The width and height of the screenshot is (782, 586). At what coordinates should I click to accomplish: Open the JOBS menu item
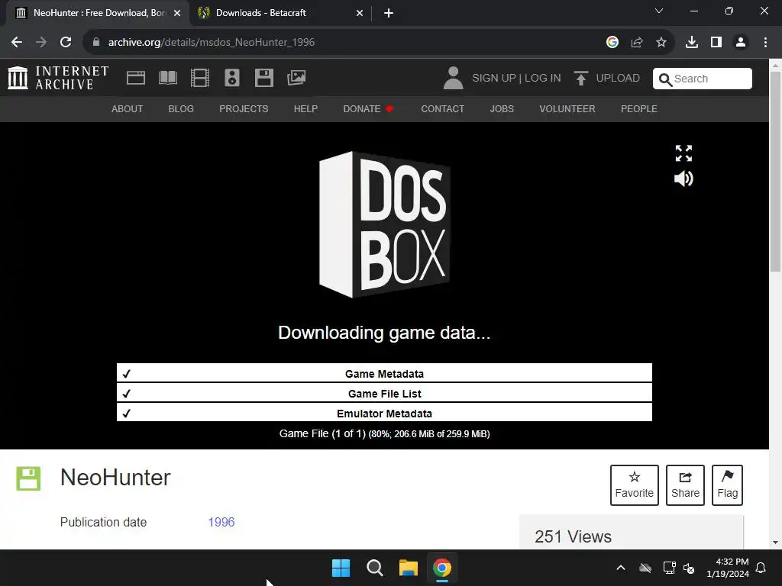(x=502, y=108)
